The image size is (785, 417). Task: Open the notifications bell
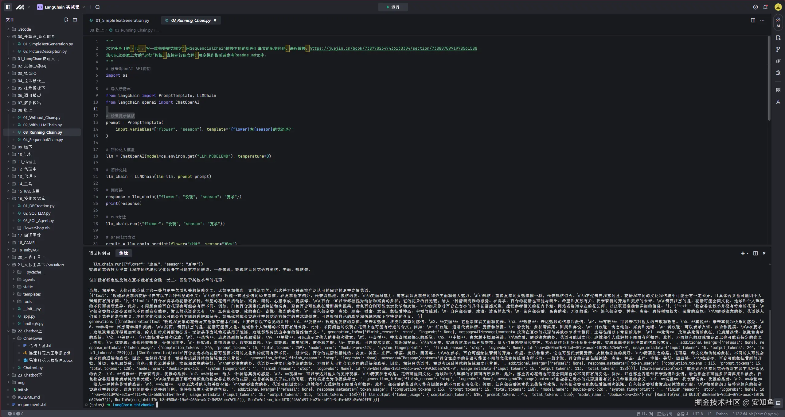point(765,7)
